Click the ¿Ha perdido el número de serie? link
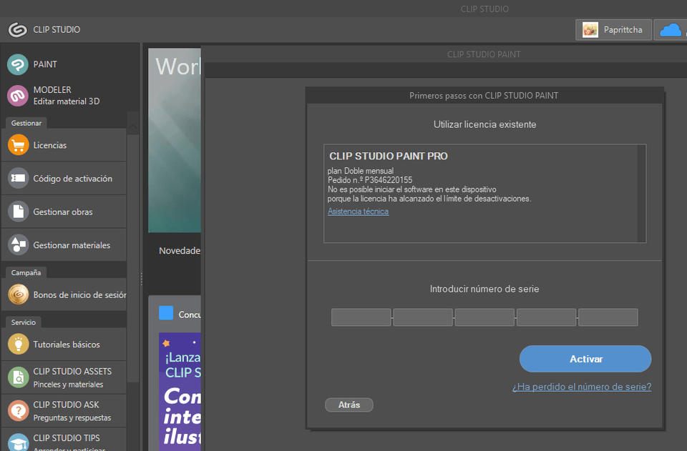The image size is (687, 451). 582,387
